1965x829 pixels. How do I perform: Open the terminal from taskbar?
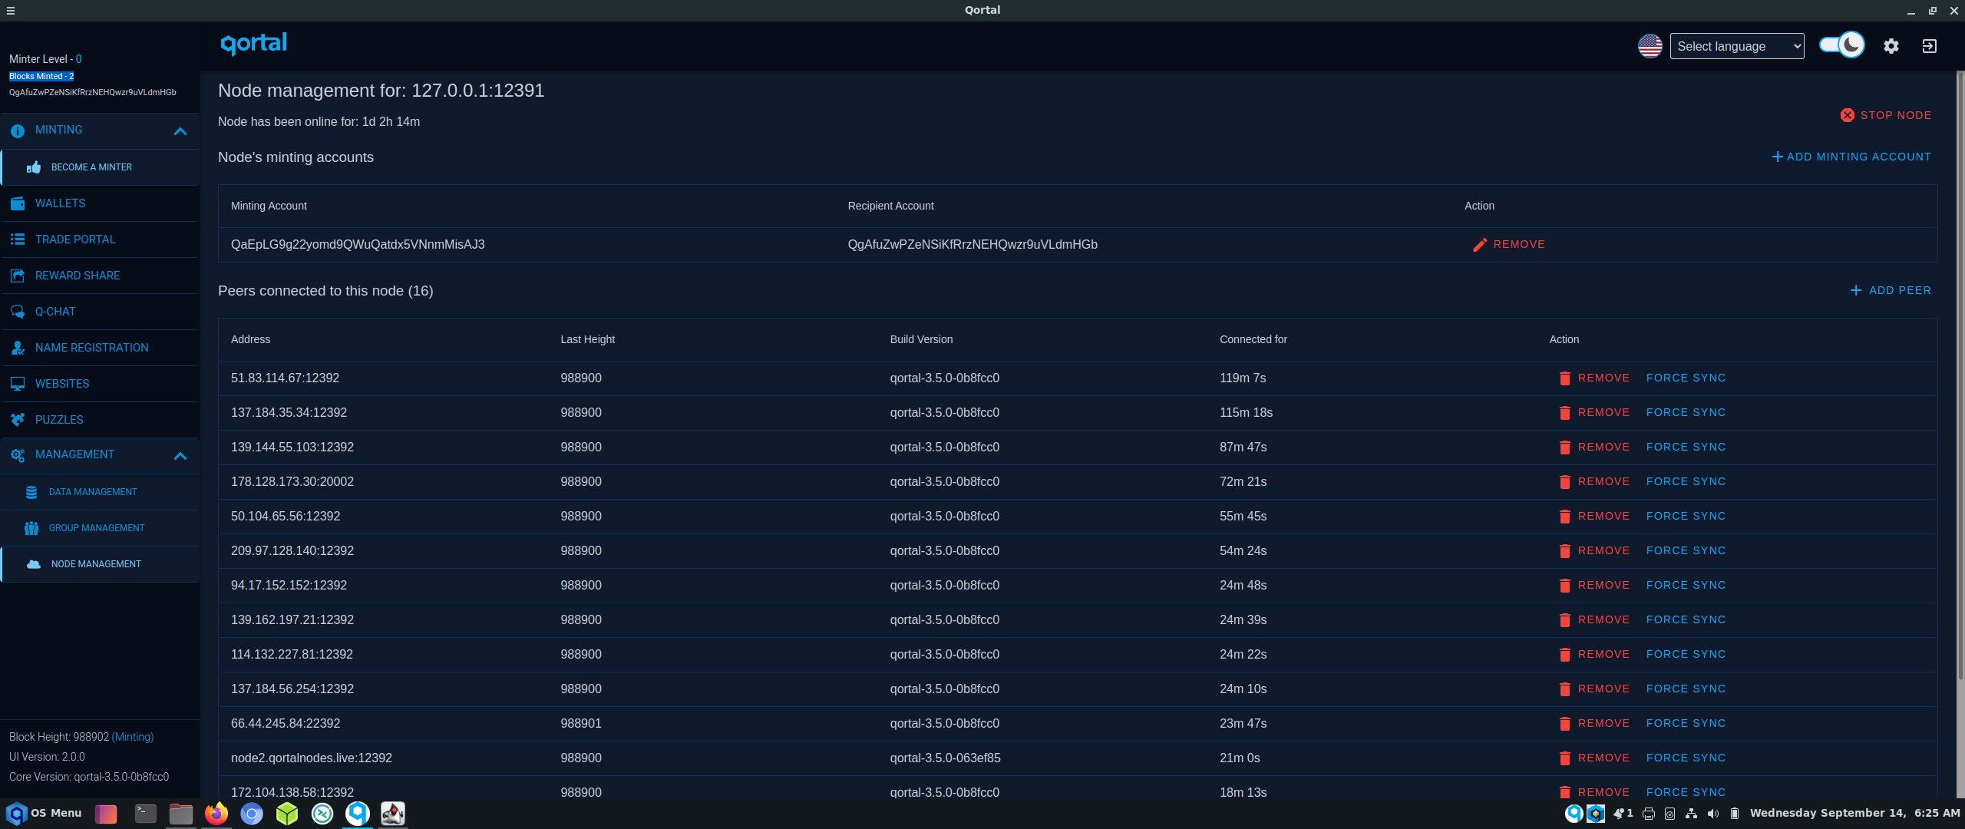click(x=145, y=814)
